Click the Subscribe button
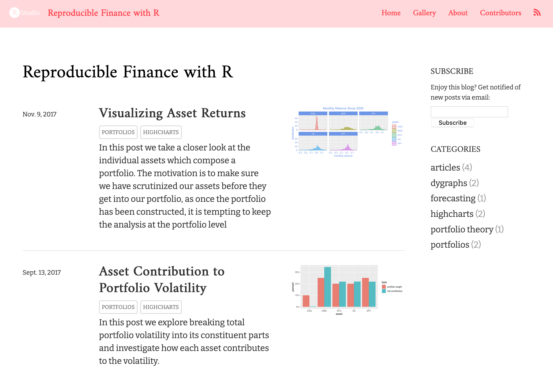Image resolution: width=553 pixels, height=370 pixels. point(453,123)
